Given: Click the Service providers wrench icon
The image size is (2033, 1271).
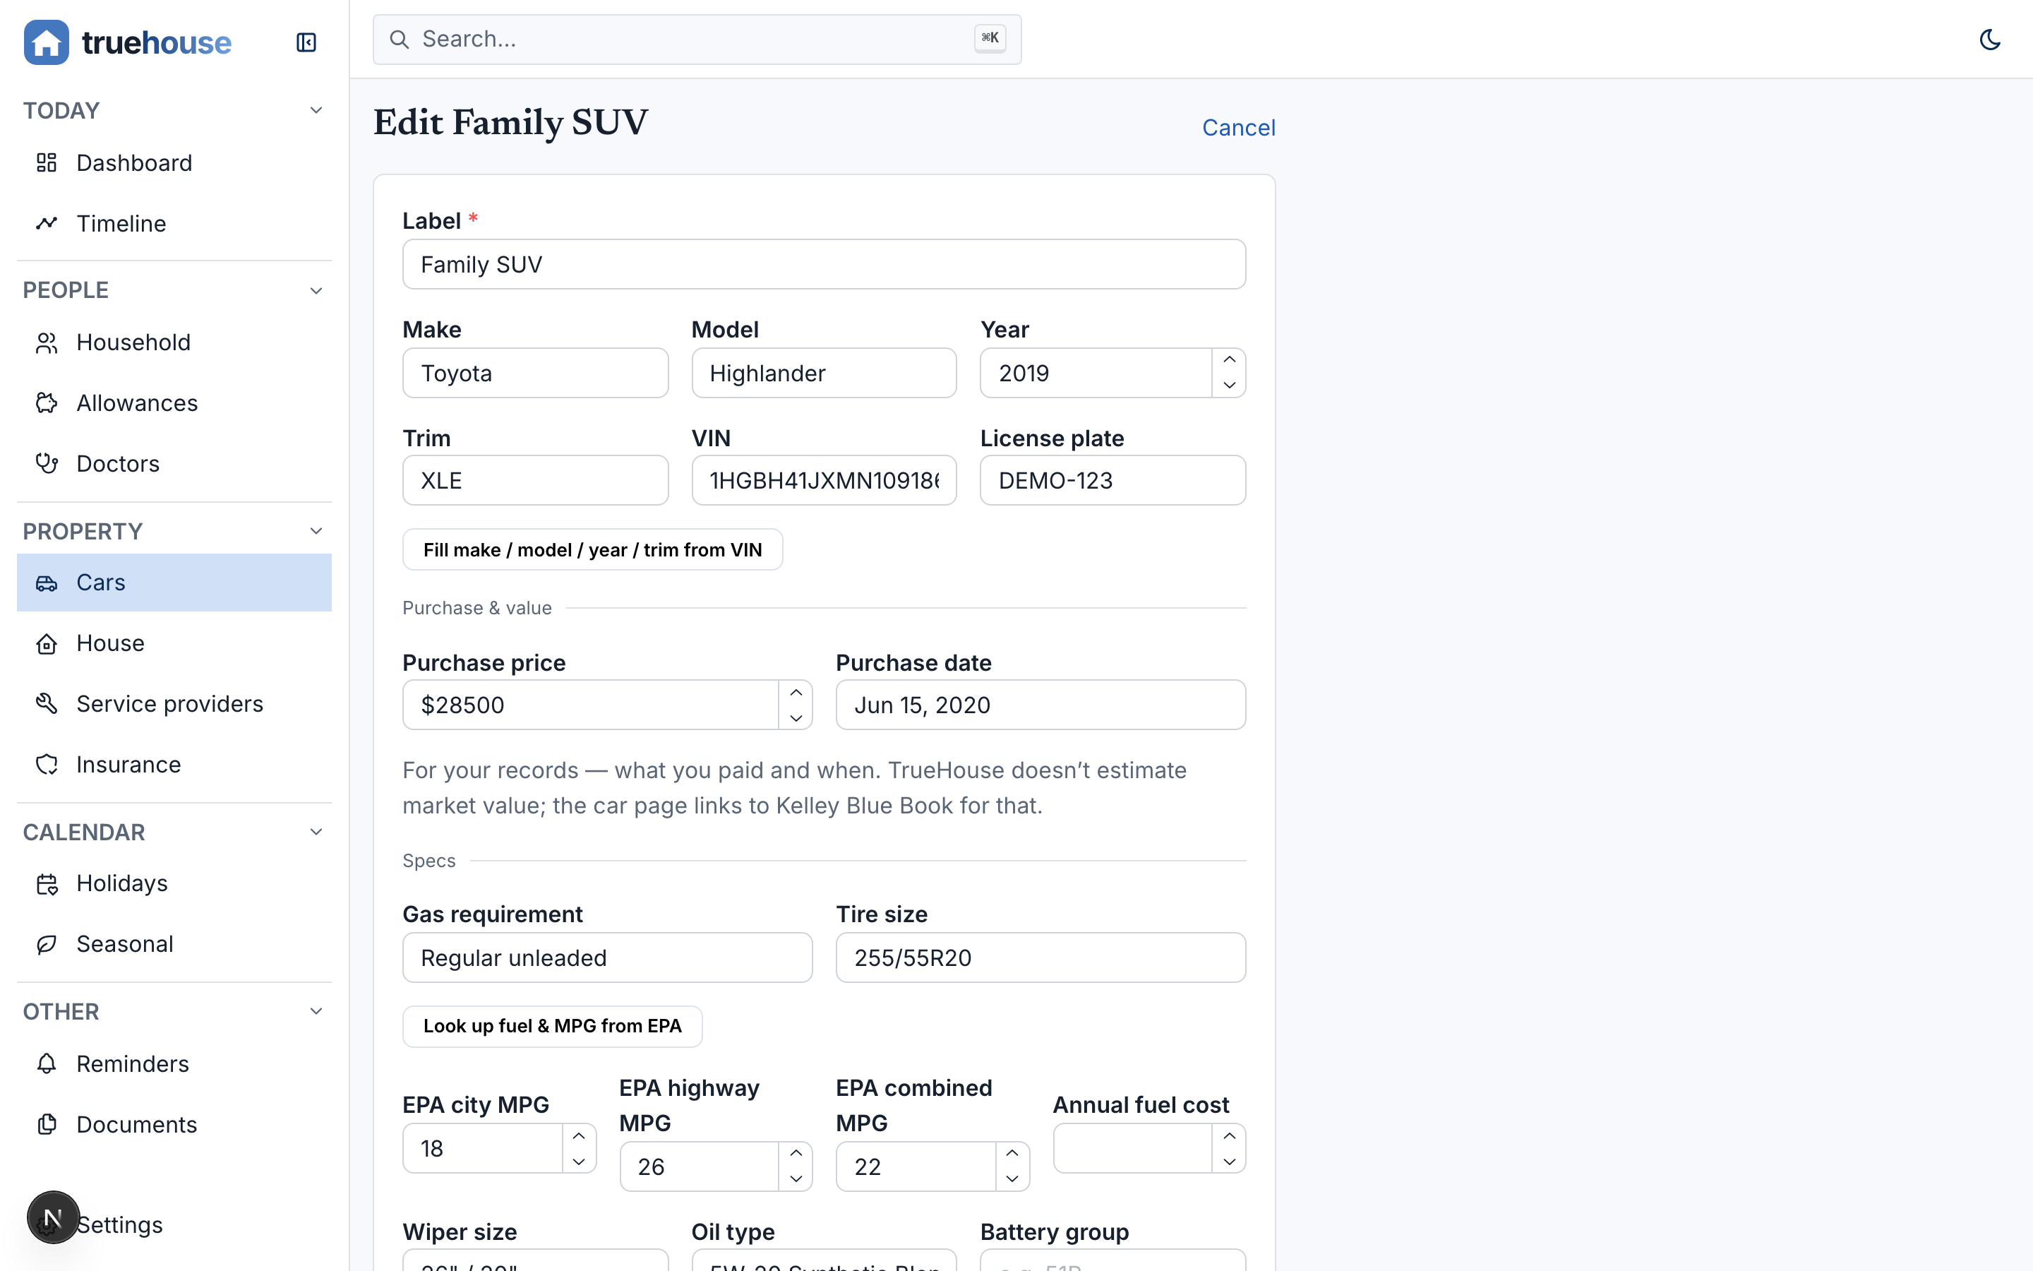Looking at the screenshot, I should coord(46,703).
